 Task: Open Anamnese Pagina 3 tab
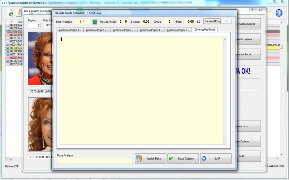click(x=124, y=30)
